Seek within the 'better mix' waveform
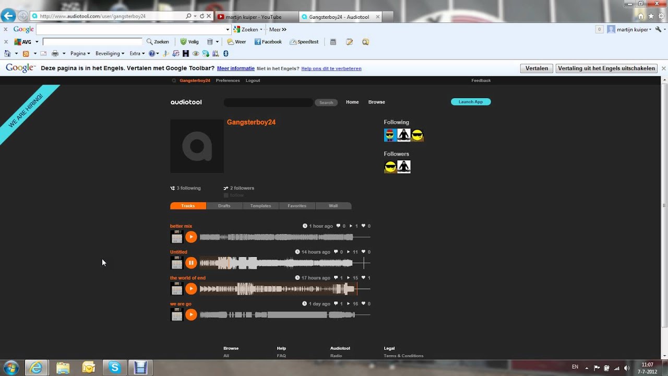This screenshot has height=376, width=668. pyautogui.click(x=285, y=237)
